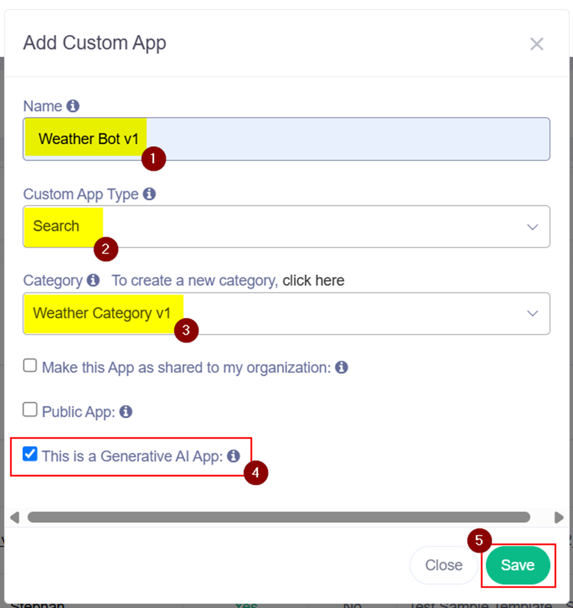
Task: Click the horizontal scrollbar thumb
Action: pyautogui.click(x=279, y=517)
